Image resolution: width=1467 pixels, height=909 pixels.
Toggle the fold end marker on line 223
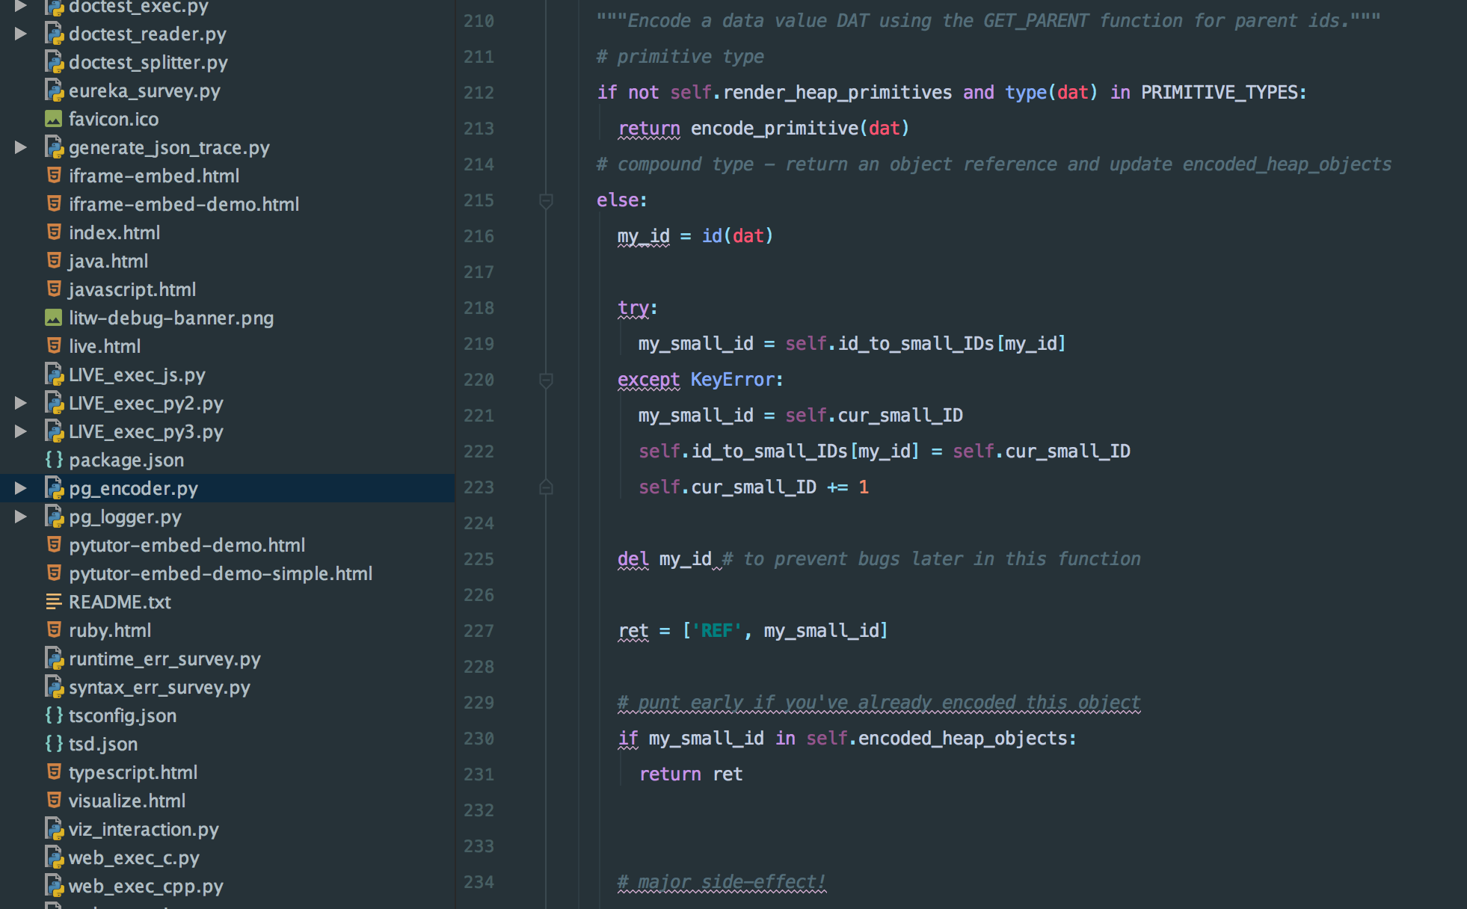[x=546, y=487]
